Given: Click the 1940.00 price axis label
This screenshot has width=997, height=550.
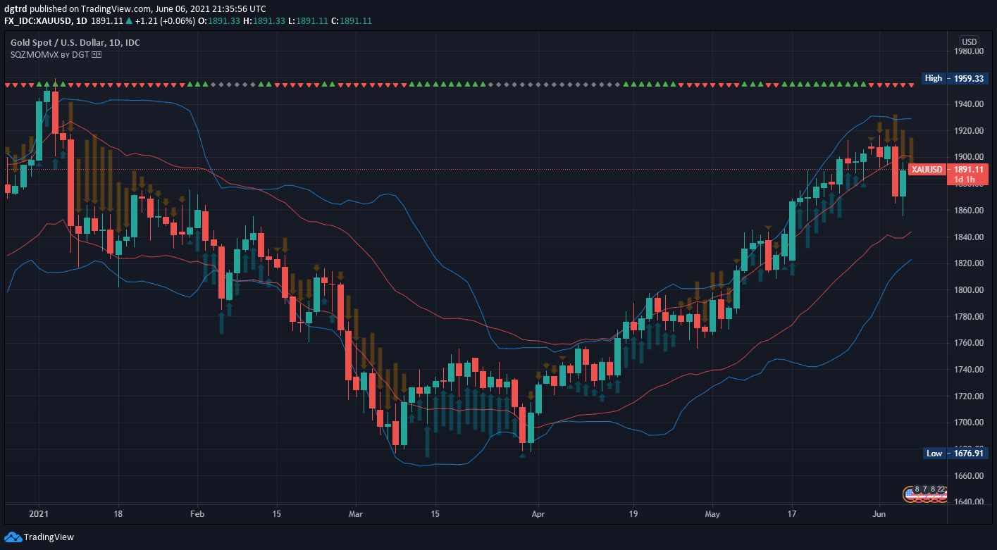Looking at the screenshot, I should click(x=970, y=104).
